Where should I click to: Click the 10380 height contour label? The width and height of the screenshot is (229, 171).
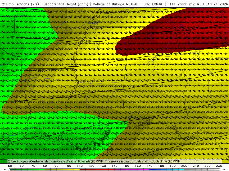point(104,13)
